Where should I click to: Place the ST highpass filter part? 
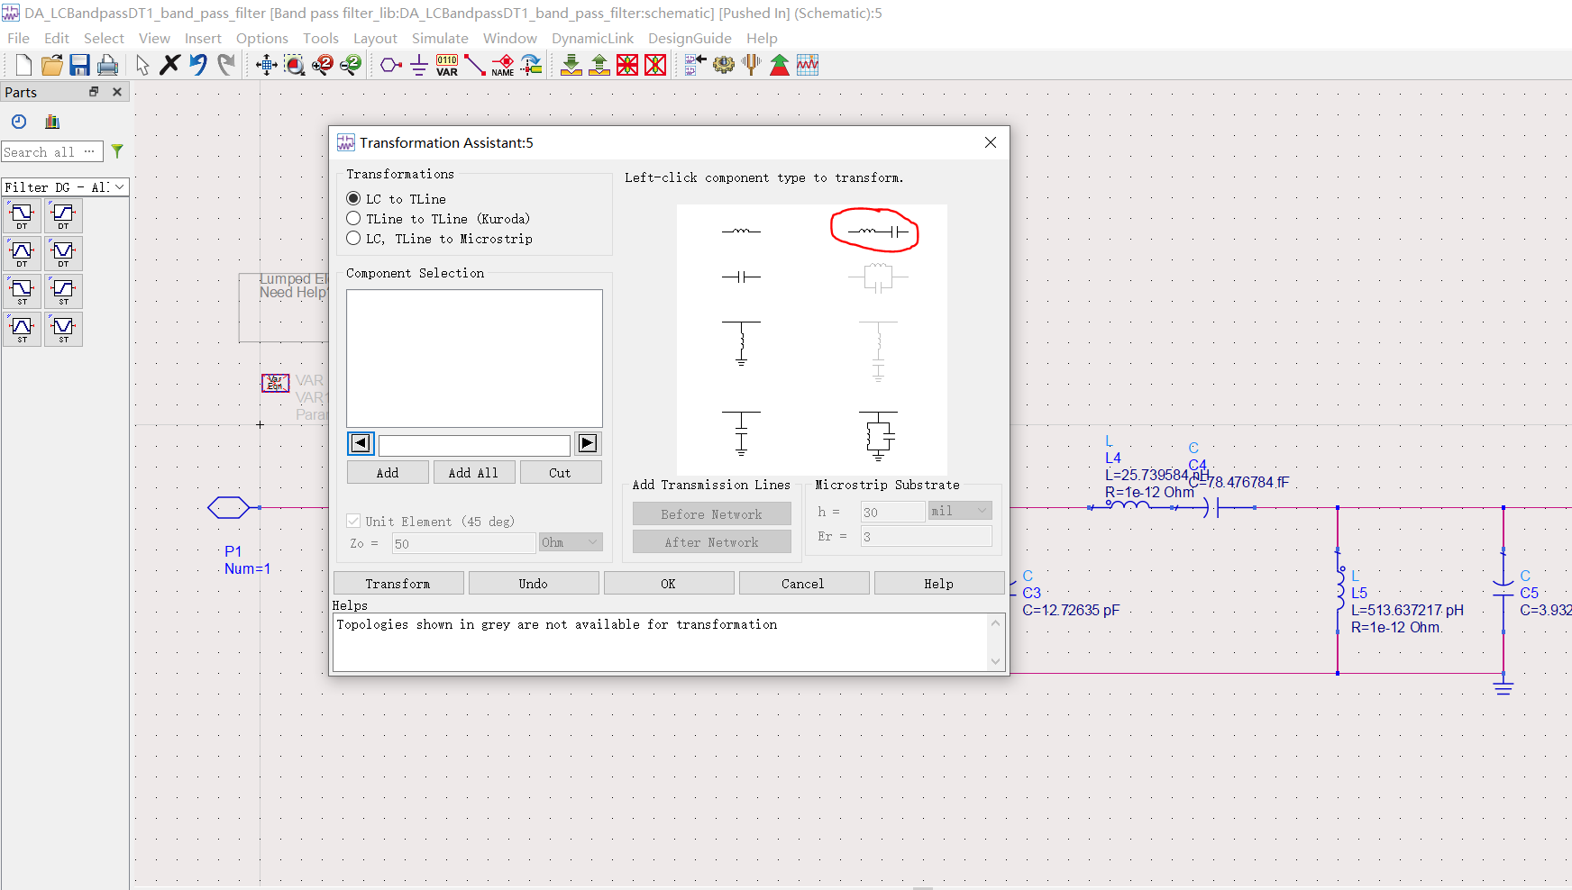click(63, 291)
